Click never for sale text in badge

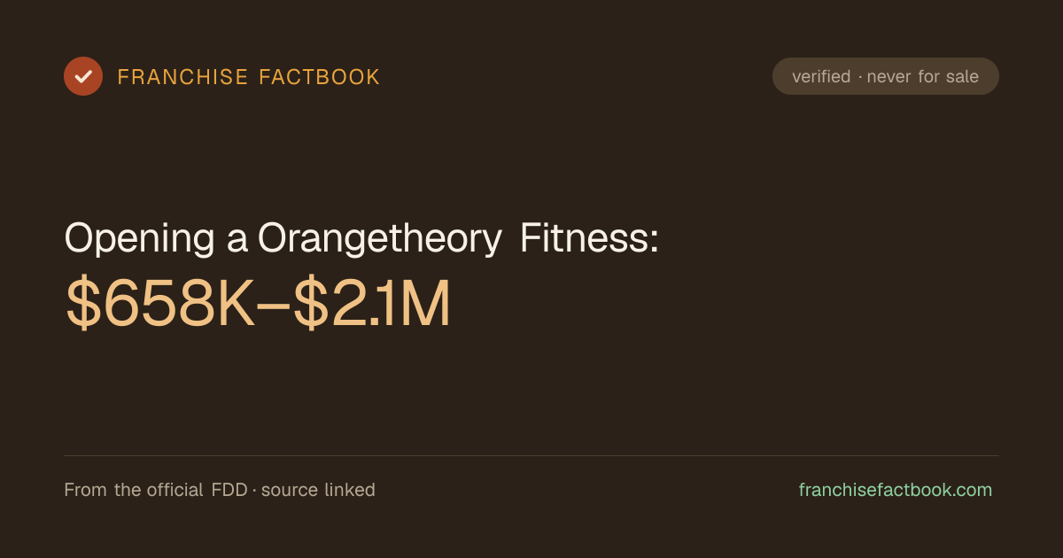922,77
